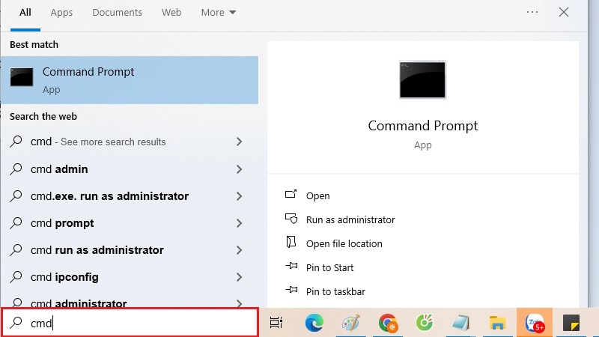Select the 'cmd ipconfig' web suggestion
This screenshot has width=599, height=337.
130,277
